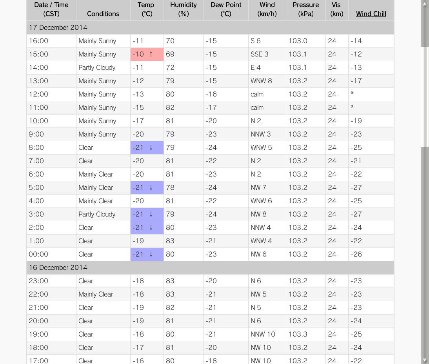
Task: Click the down arrow in the 00:00 temperature cell
Action: (x=151, y=254)
